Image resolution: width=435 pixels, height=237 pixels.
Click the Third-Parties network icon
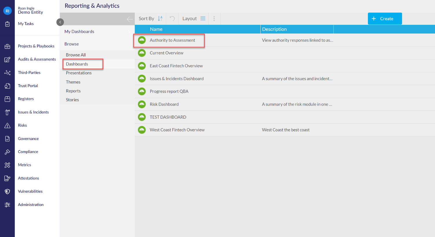[8, 73]
